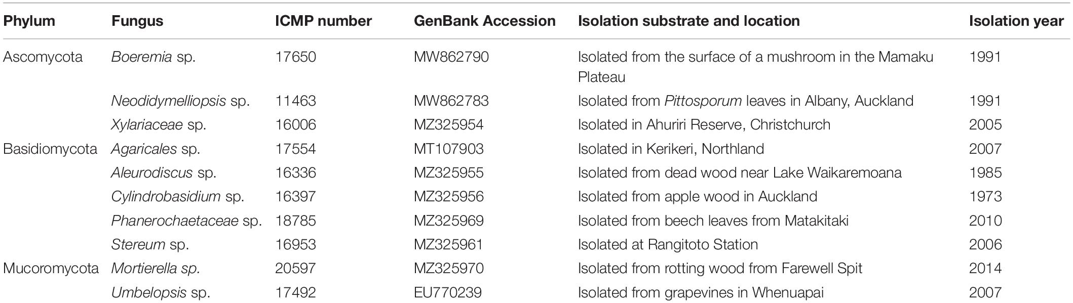Click the Ascomycota phylum label
Viewport: 1073px width, 303px height.
tap(43, 57)
